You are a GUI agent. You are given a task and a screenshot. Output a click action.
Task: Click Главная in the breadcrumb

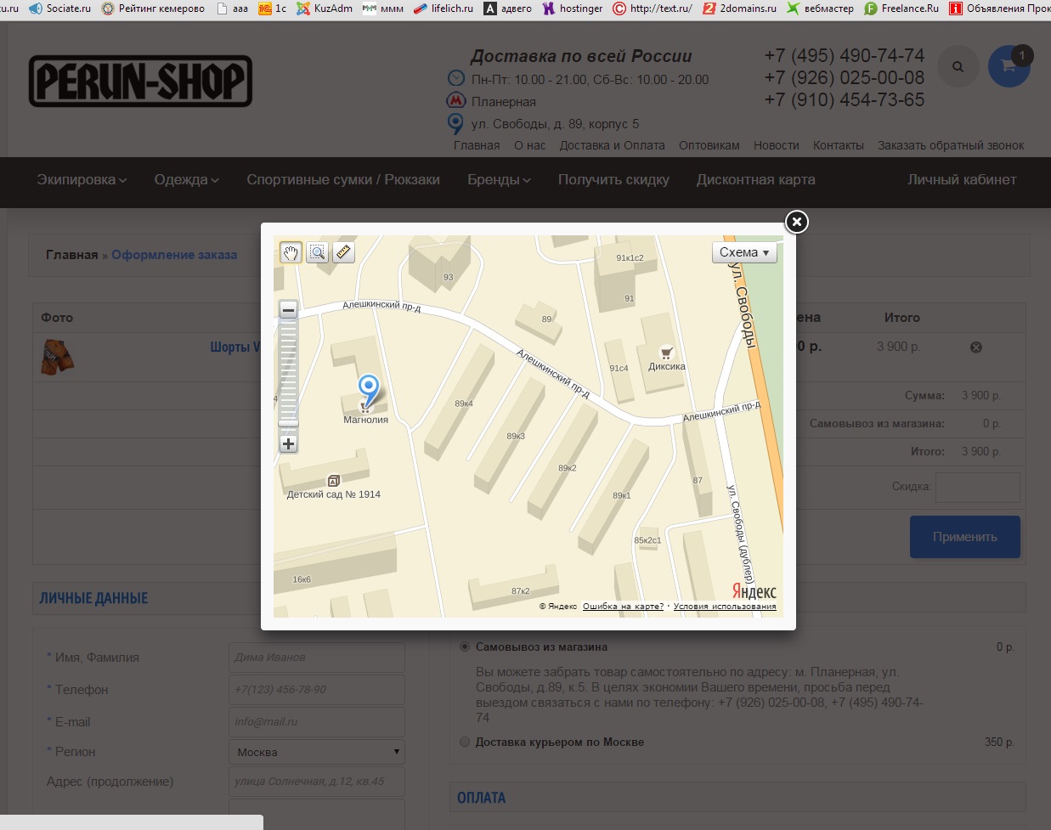pyautogui.click(x=72, y=255)
